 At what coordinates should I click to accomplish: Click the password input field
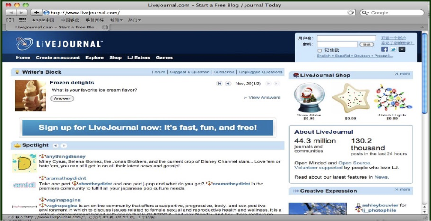[x=337, y=44]
